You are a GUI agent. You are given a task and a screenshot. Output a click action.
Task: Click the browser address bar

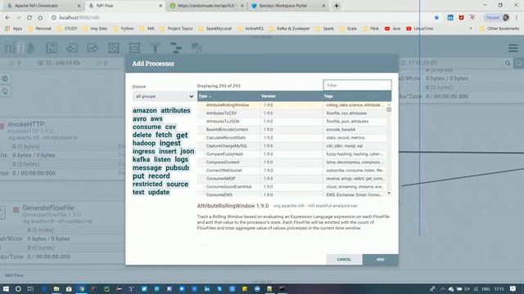(x=241, y=17)
